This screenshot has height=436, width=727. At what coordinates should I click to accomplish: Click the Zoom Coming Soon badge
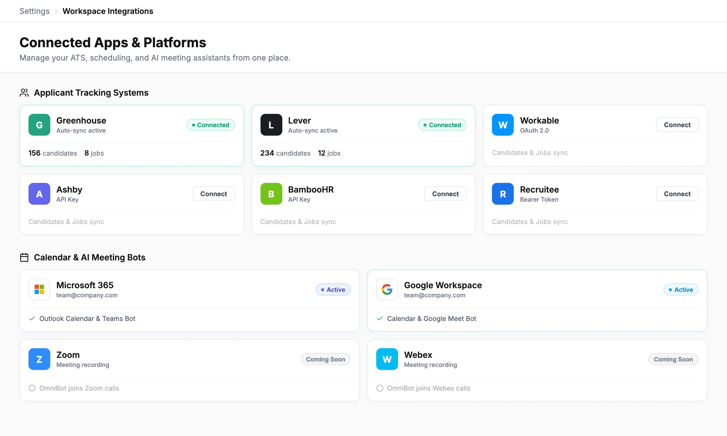(326, 359)
